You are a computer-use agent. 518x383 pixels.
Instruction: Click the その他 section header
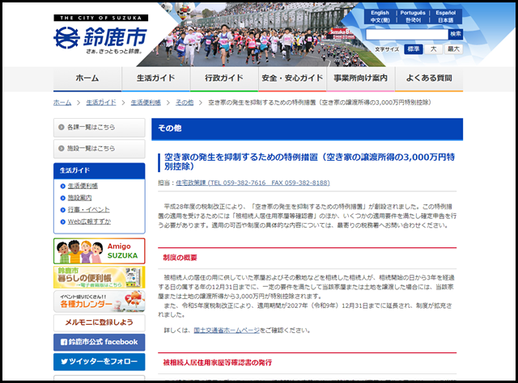click(x=308, y=129)
